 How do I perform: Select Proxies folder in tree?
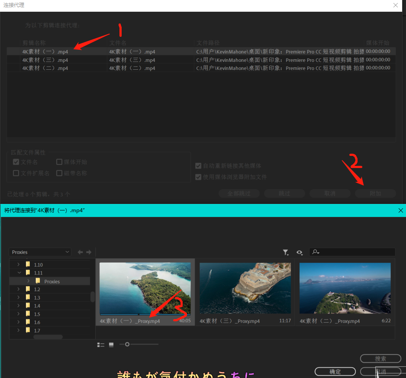point(50,281)
